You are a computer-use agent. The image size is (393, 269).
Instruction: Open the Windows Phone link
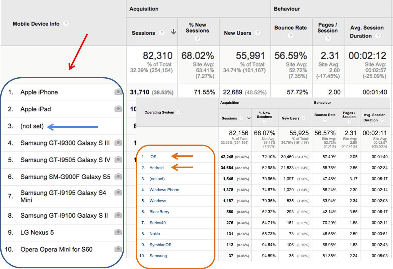pyautogui.click(x=164, y=190)
